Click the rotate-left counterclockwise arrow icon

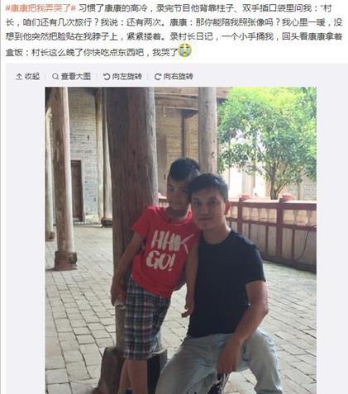tap(107, 77)
